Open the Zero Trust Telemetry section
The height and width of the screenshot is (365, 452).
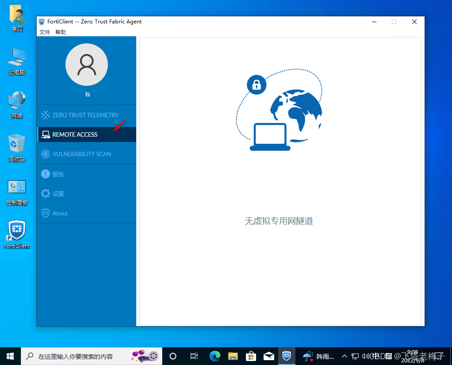pos(87,115)
